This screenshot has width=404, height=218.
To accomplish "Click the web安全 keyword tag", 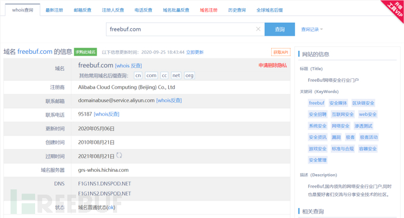I will pyautogui.click(x=368, y=115).
